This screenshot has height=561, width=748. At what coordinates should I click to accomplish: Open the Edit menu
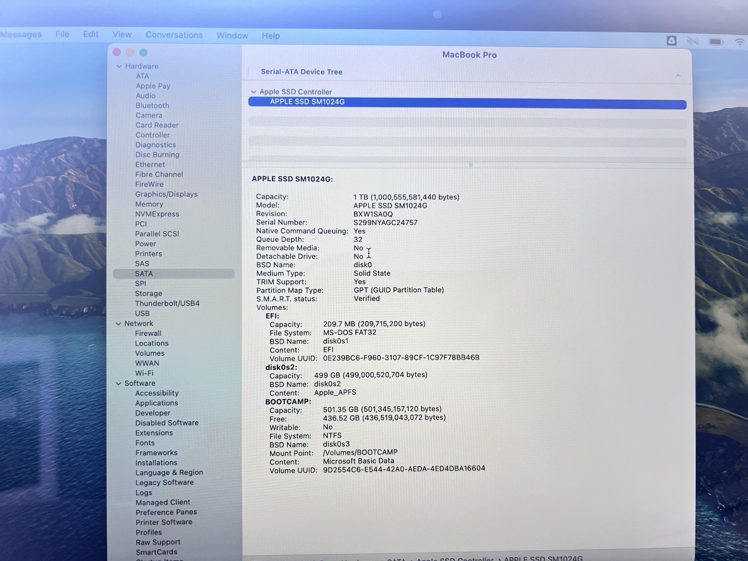91,34
